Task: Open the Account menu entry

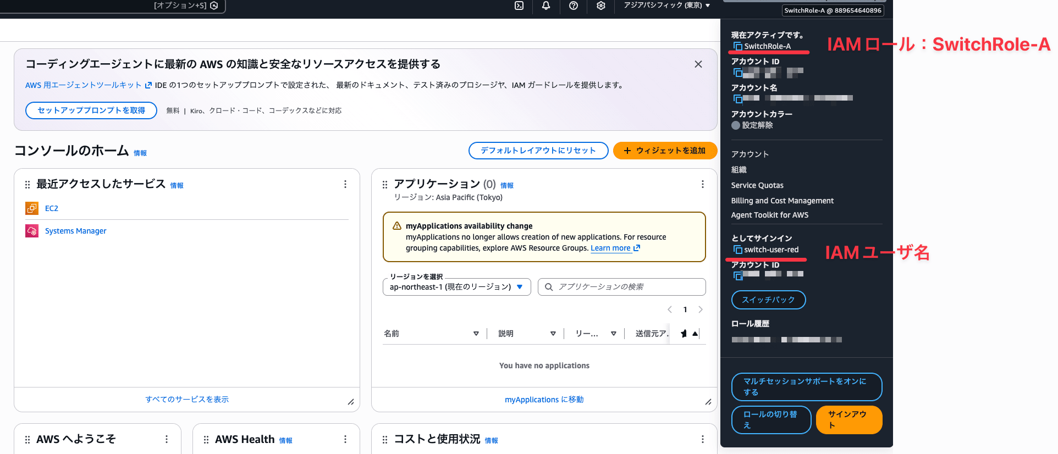Action: 750,154
